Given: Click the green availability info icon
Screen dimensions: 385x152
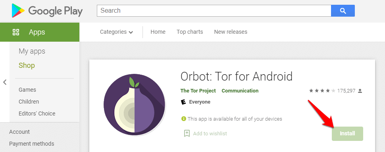Looking at the screenshot, I should (183, 119).
